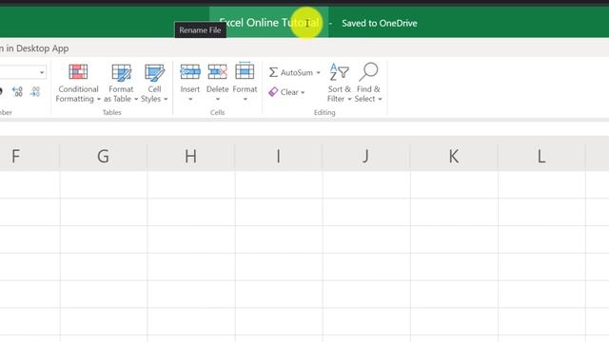Click the Saved to OneDrive status

380,23
